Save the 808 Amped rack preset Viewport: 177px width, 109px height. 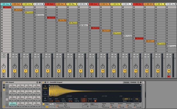pyautogui.click(x=40, y=82)
